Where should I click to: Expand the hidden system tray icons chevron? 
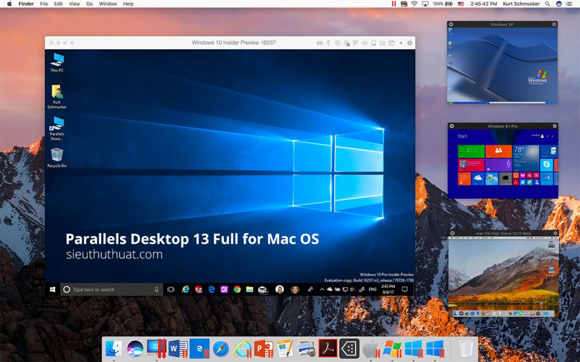point(322,290)
